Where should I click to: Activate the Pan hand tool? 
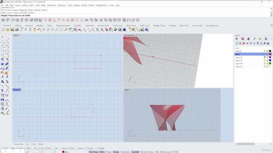44,30
